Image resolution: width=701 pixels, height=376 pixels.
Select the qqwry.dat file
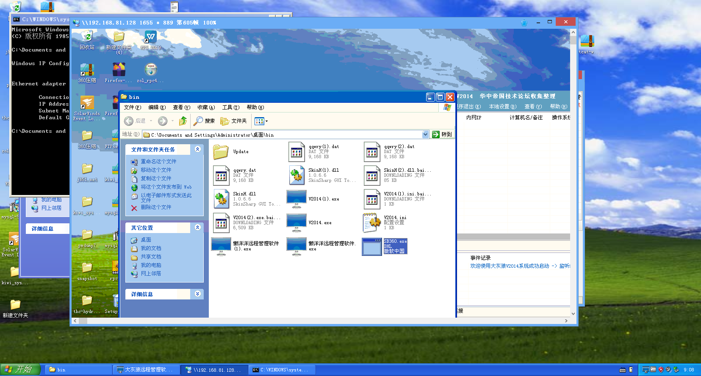click(235, 176)
